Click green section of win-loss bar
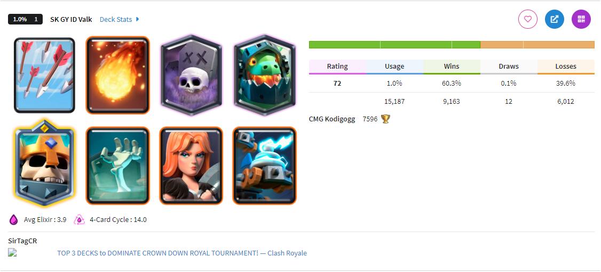Viewport: 601px width, 272px height. [x=394, y=45]
